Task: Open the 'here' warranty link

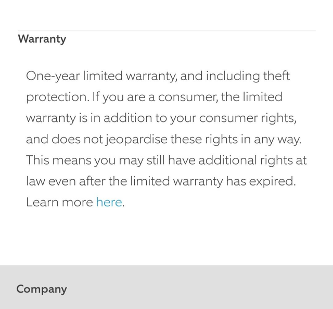Action: coord(109,202)
